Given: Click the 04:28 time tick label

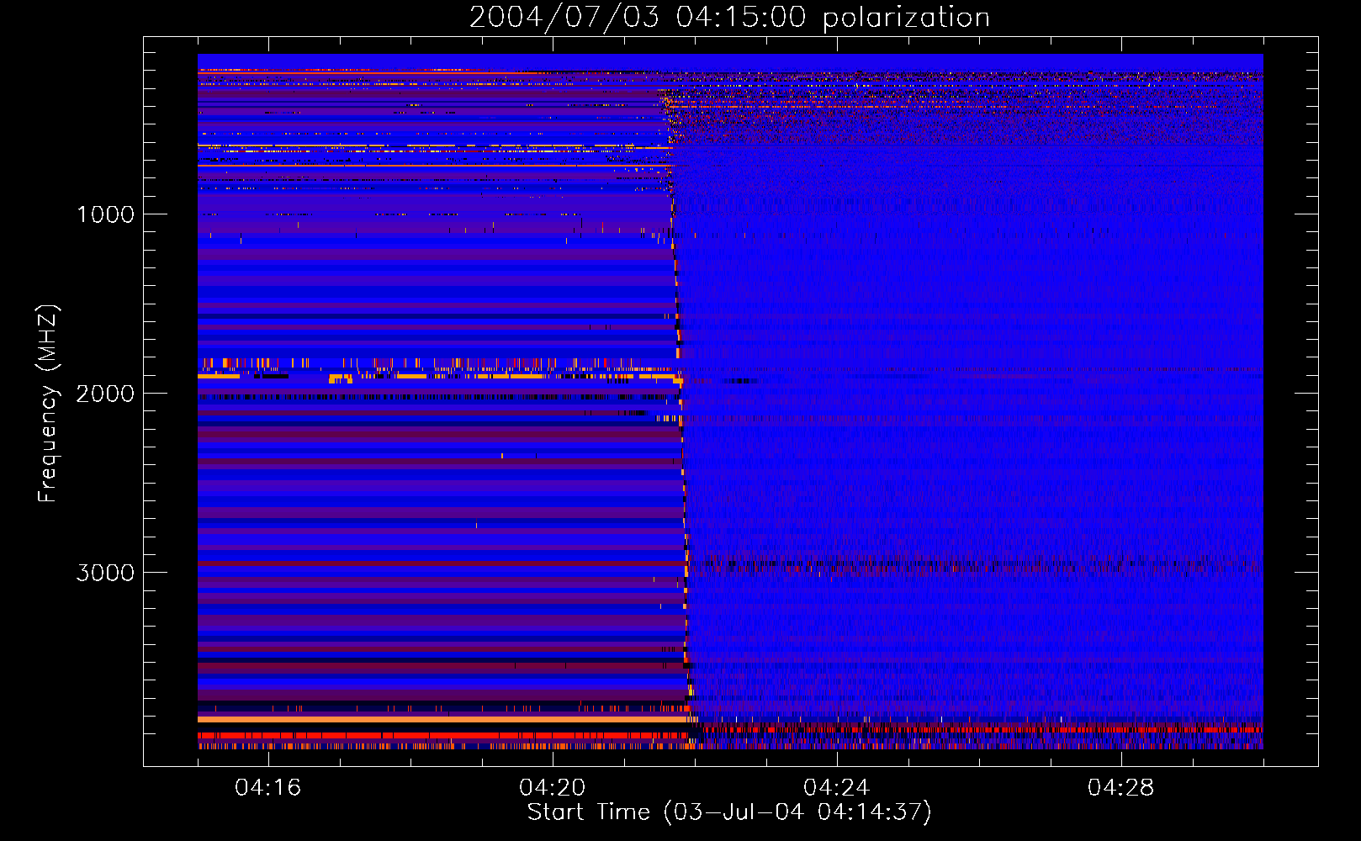Looking at the screenshot, I should (x=1121, y=787).
